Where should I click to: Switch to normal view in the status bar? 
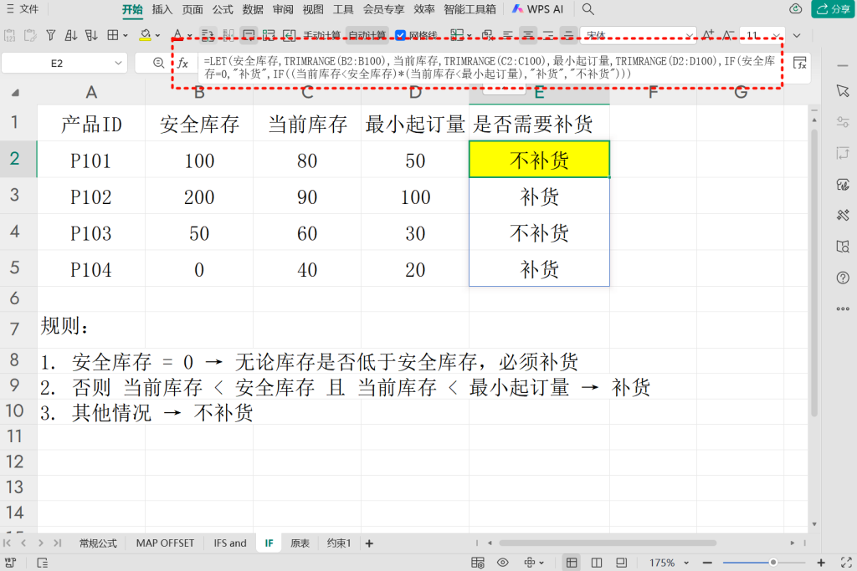(572, 563)
